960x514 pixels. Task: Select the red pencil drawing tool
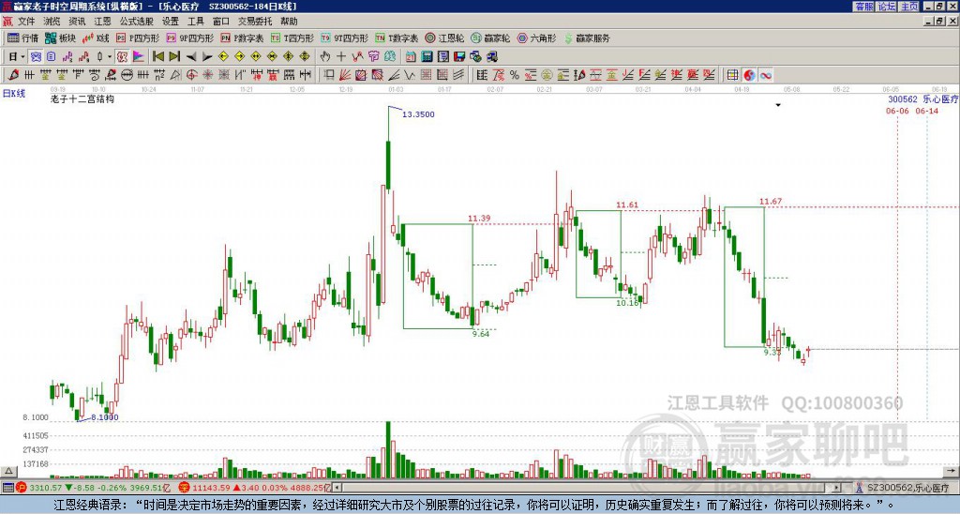click(13, 75)
